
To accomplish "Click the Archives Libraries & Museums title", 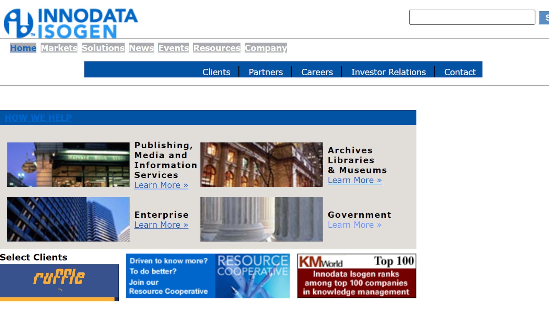I will coord(357,160).
